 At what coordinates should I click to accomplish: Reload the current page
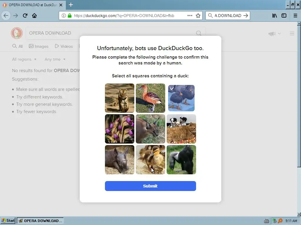point(25,16)
